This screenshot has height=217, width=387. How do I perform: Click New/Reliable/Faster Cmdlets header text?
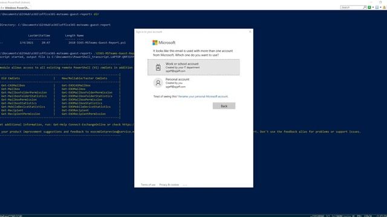(84, 78)
